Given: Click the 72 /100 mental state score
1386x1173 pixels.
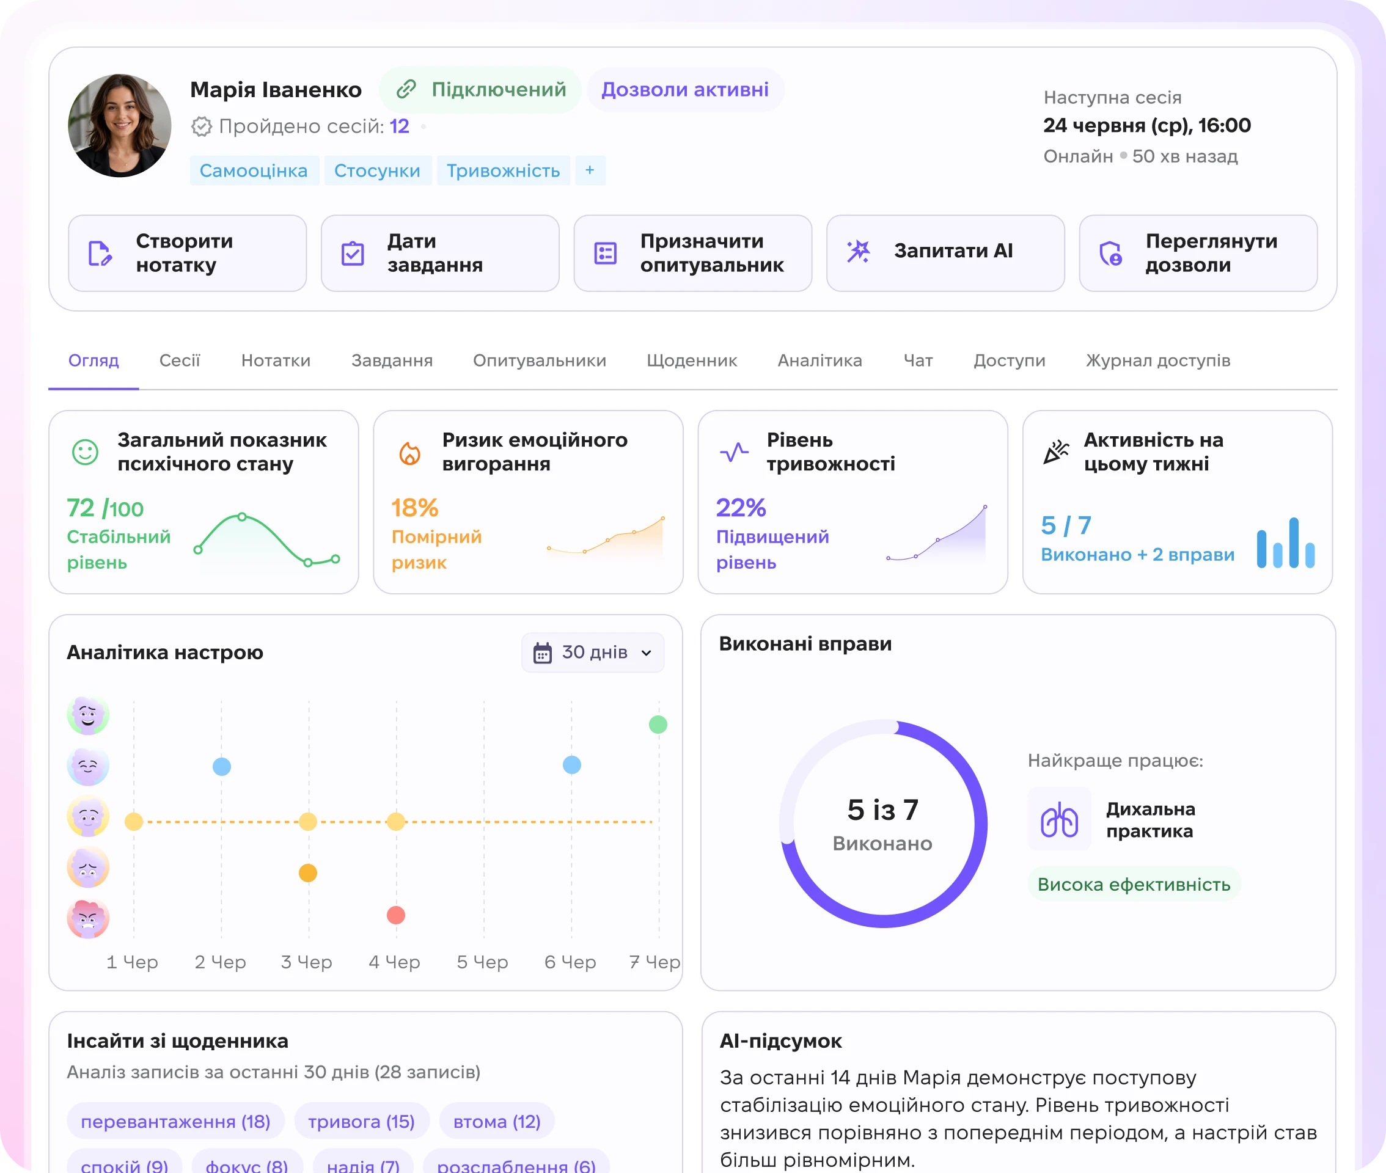Looking at the screenshot, I should (105, 509).
